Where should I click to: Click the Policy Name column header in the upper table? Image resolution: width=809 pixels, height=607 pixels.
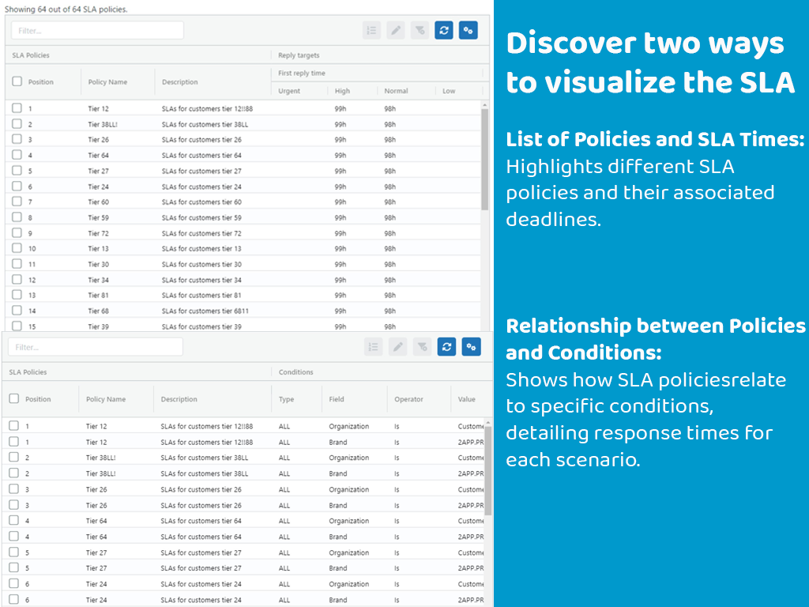click(x=107, y=82)
